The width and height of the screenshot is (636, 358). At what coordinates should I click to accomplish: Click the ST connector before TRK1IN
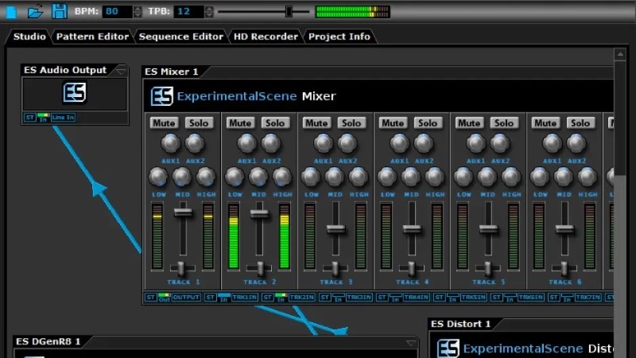pos(210,297)
